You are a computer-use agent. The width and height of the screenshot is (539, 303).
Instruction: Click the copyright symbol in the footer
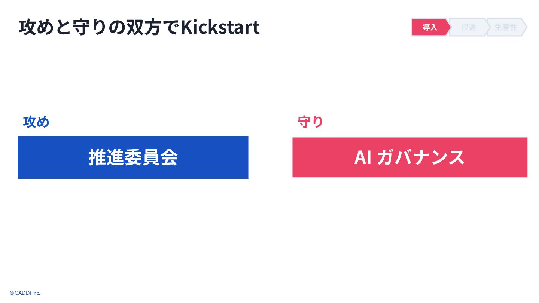click(x=12, y=293)
